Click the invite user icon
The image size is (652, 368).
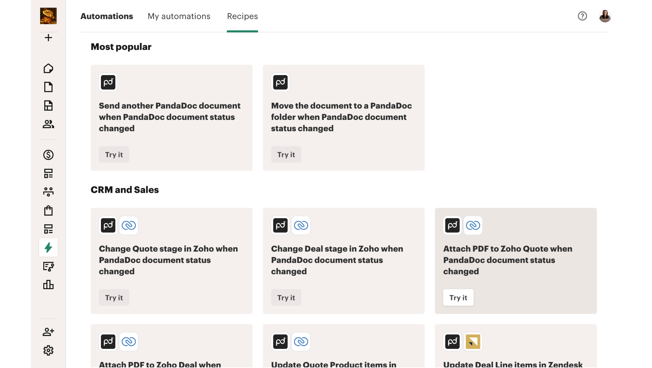tap(48, 332)
